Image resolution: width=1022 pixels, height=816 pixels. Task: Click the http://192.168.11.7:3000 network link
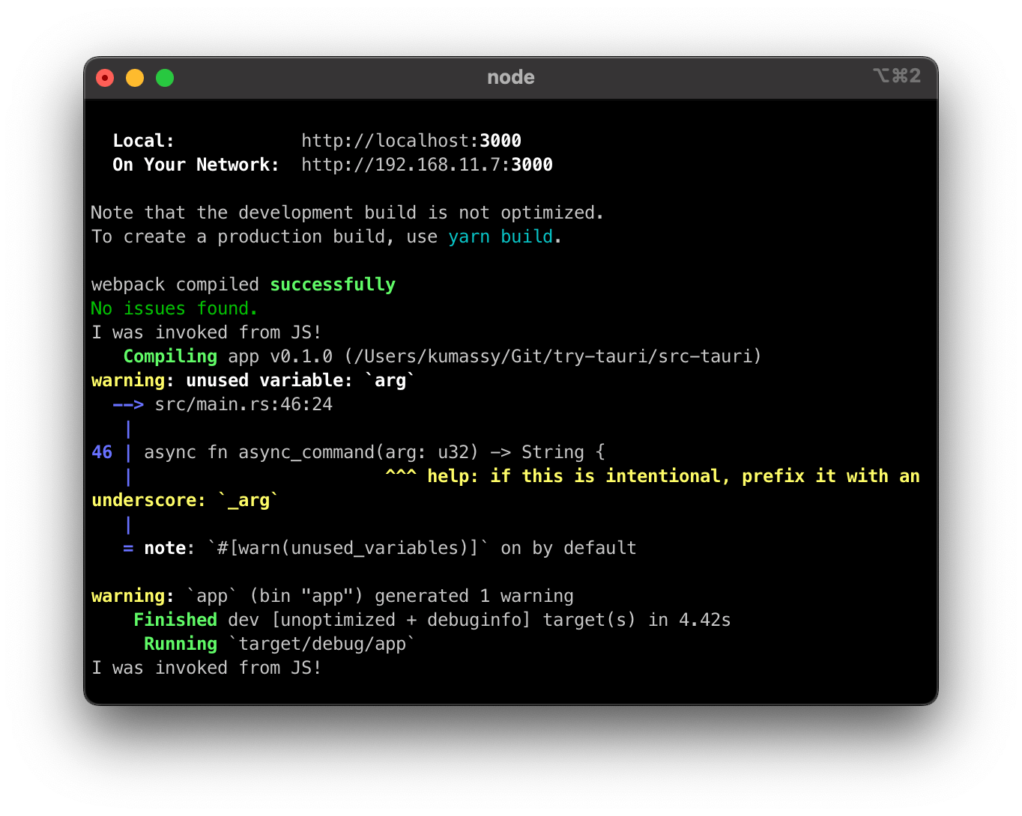pos(426,165)
